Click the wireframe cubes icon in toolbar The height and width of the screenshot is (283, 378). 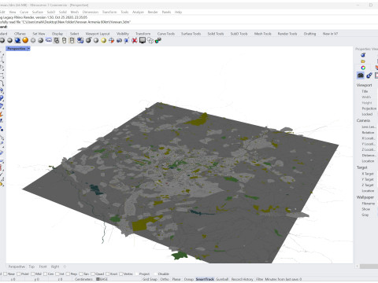(x=150, y=40)
